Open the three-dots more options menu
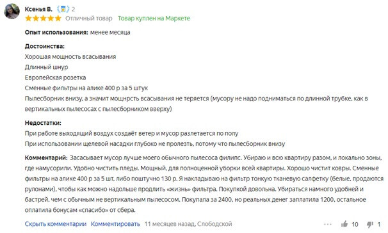Screen dimensions: 388x233 tap(328, 224)
